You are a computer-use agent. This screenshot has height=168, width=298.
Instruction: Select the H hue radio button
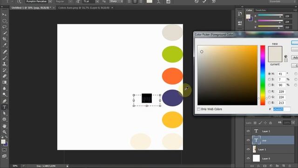[269, 74]
